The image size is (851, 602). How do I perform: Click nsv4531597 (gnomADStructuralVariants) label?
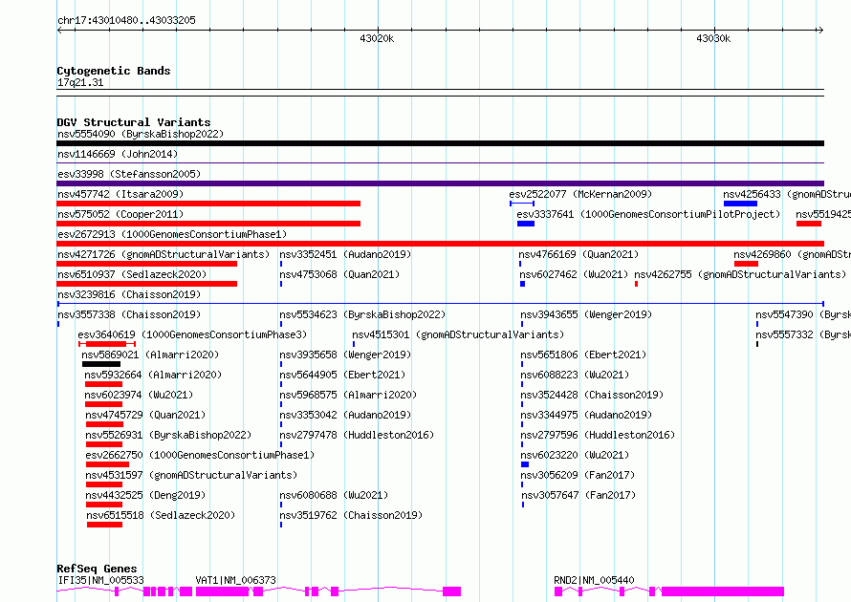click(191, 475)
